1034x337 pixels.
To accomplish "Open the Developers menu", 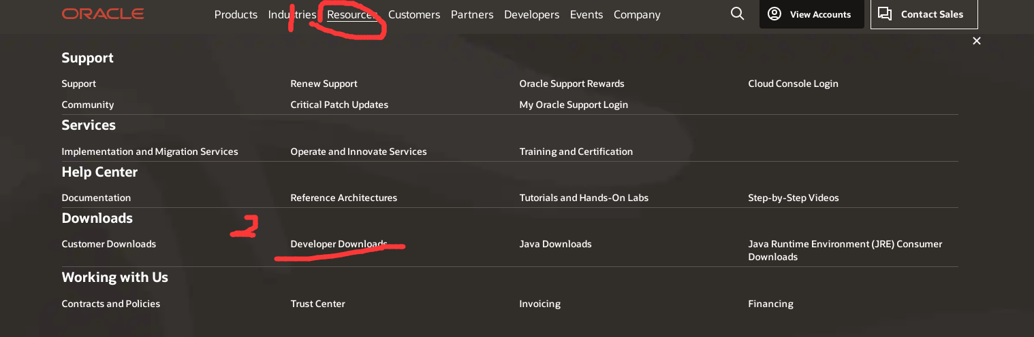I will point(532,14).
